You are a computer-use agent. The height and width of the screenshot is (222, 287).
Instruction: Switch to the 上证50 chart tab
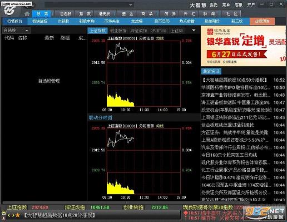177,31
